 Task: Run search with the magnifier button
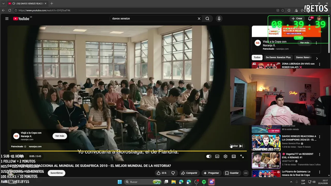(207, 19)
